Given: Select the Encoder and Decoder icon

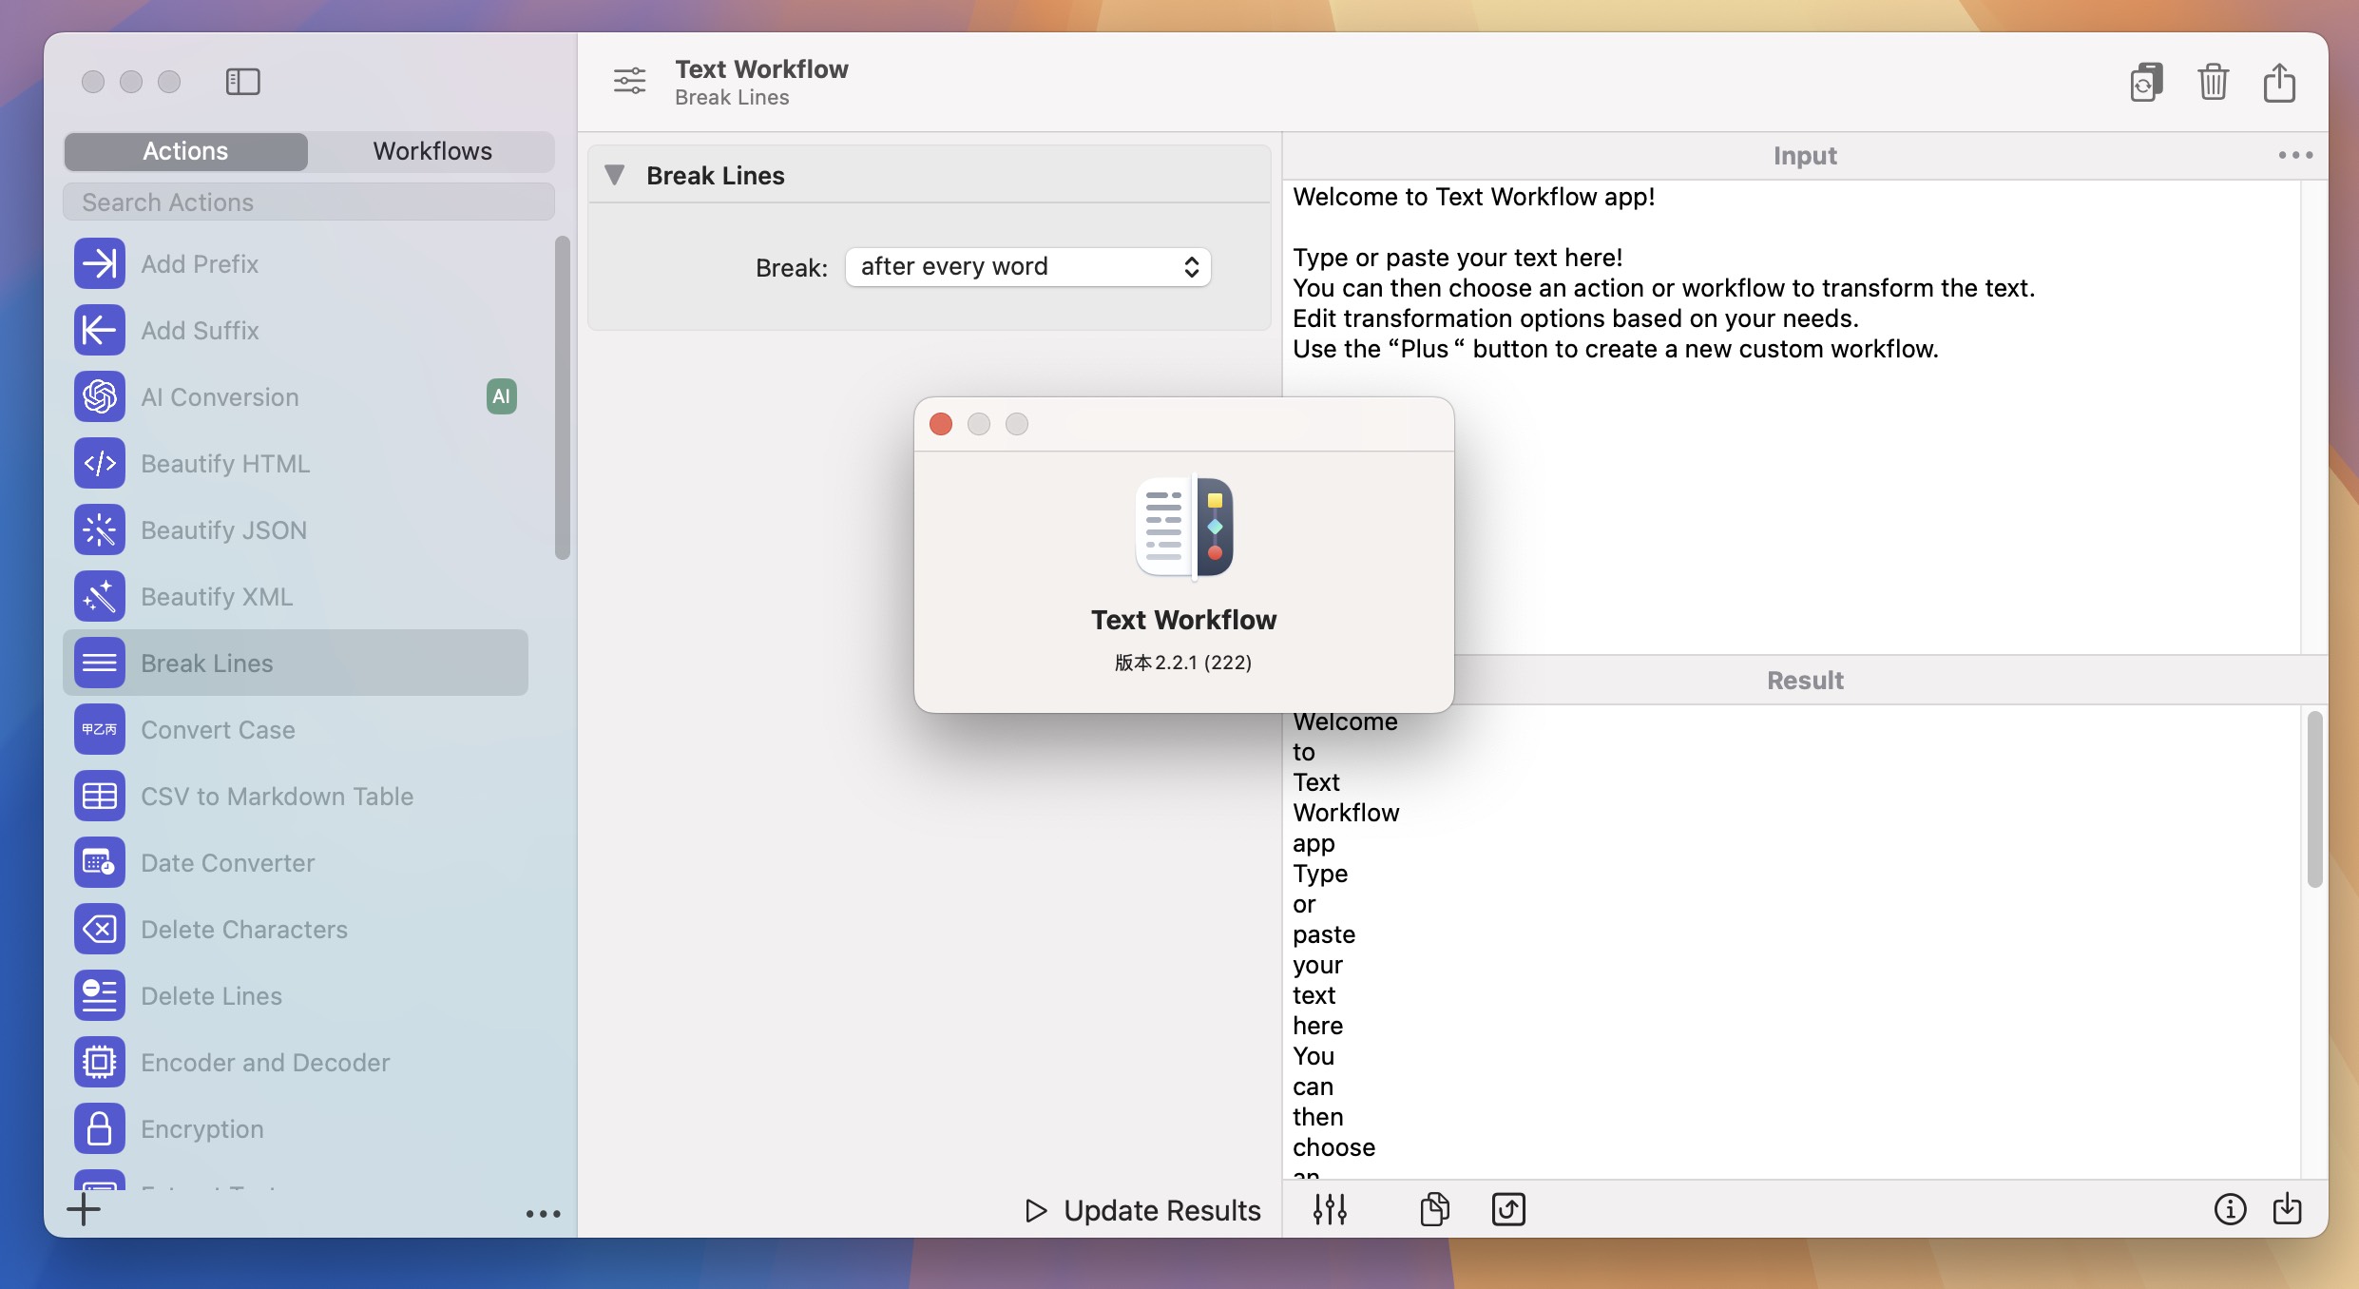Looking at the screenshot, I should coord(100,1061).
